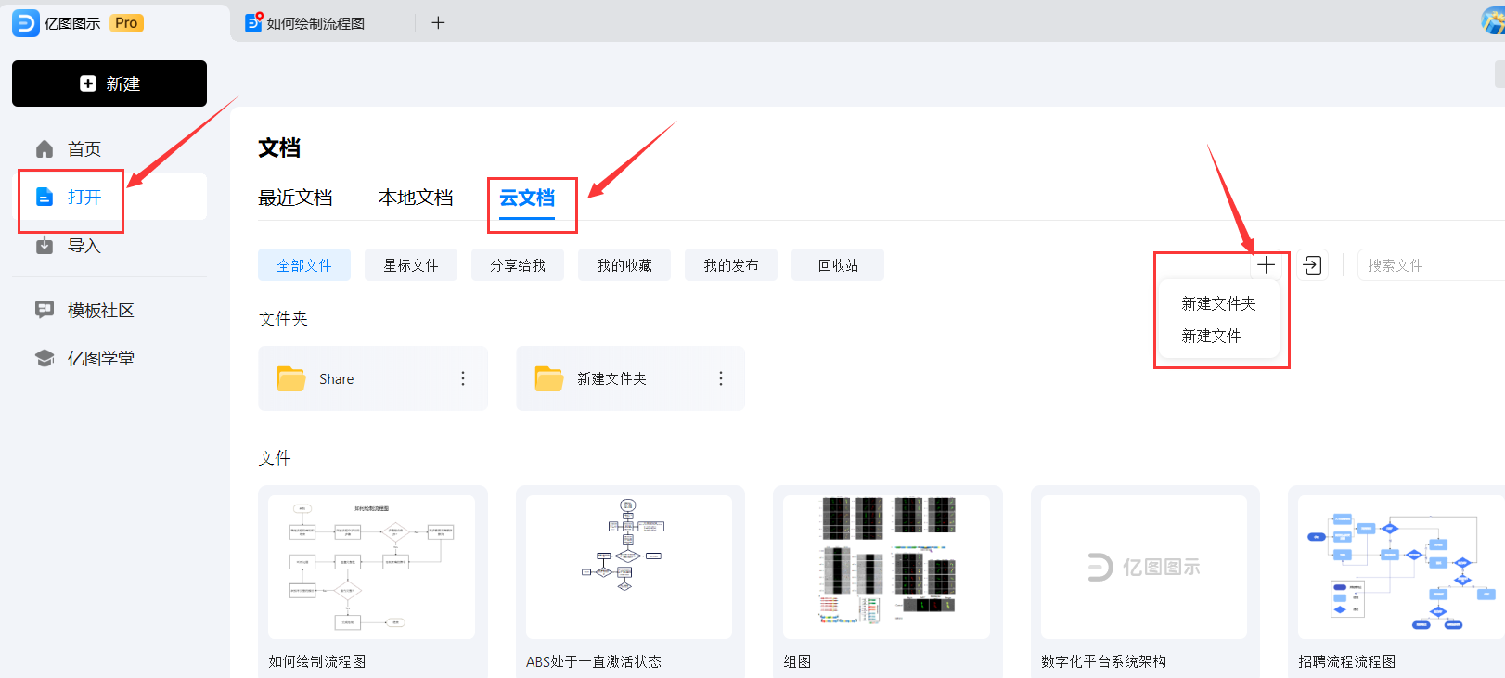The image size is (1505, 678).
Task: Open options menu for 新建文件夹 folder
Action: 721,378
